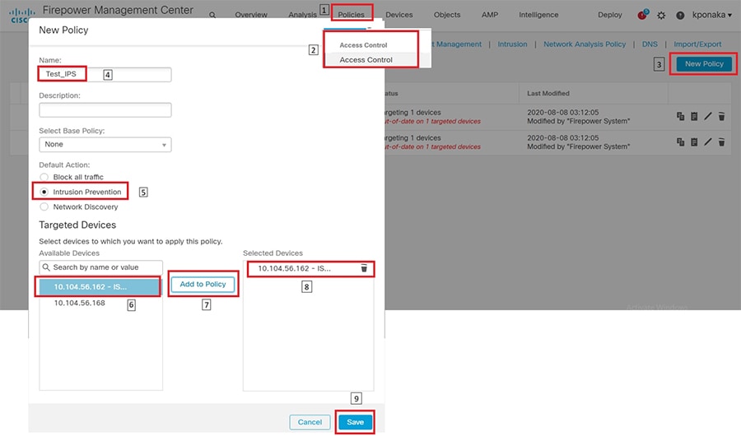Save the new policy
741x436 pixels.
click(356, 422)
